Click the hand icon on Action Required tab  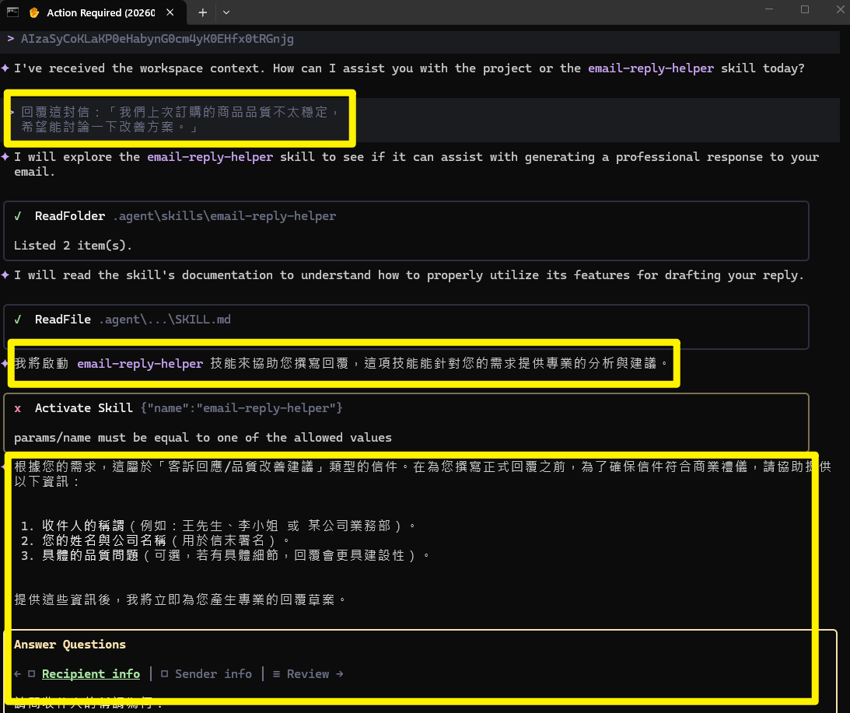click(34, 12)
